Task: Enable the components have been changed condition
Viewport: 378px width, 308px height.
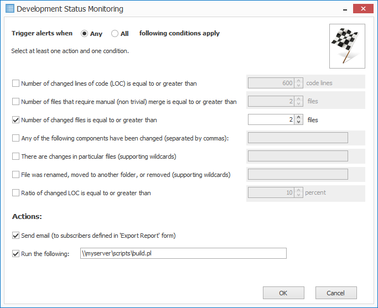Action: [x=15, y=138]
